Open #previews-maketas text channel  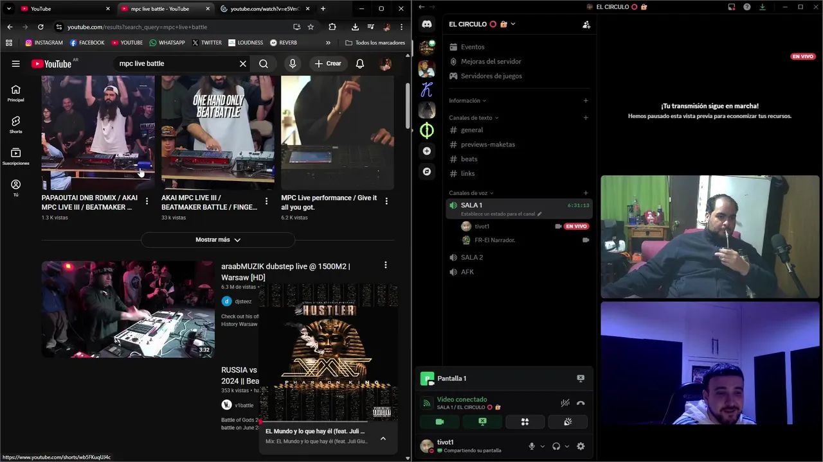519,144
